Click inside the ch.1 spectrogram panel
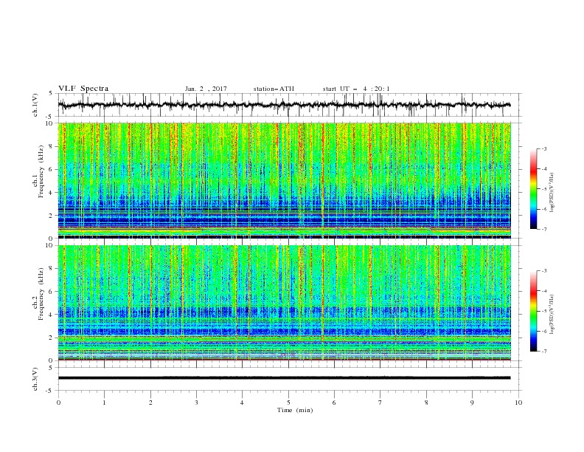This screenshot has height=452, width=584. coord(285,180)
